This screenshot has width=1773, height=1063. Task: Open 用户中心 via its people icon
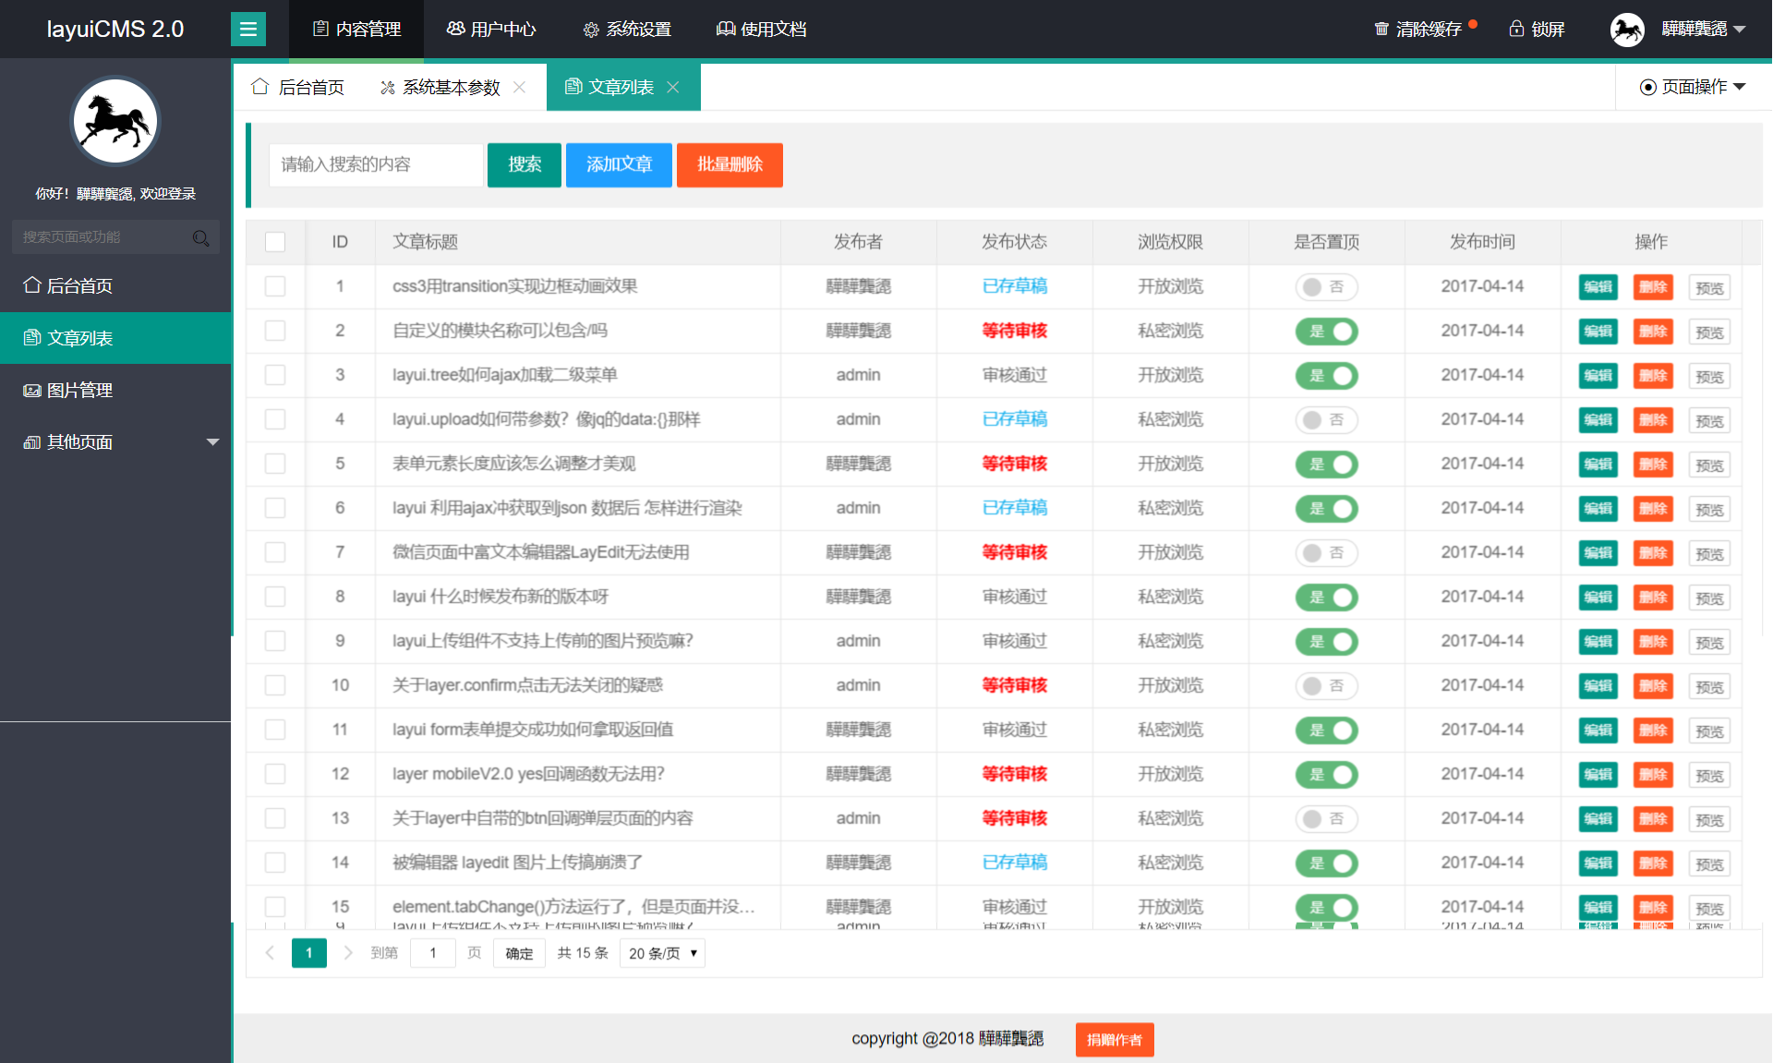pyautogui.click(x=454, y=29)
